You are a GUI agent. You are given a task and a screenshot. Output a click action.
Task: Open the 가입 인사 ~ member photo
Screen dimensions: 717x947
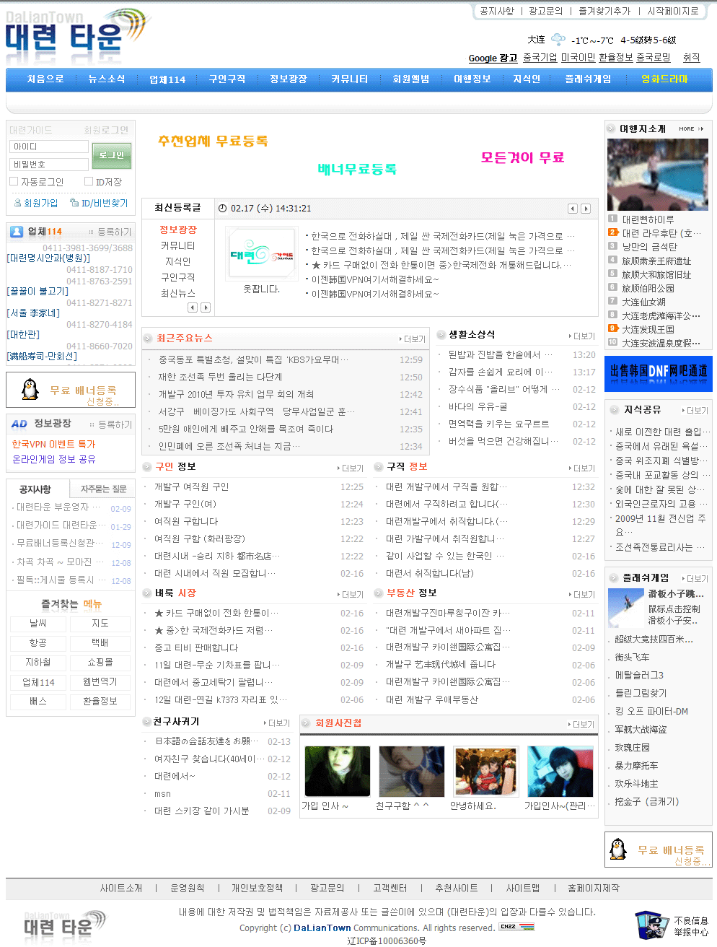coord(337,772)
